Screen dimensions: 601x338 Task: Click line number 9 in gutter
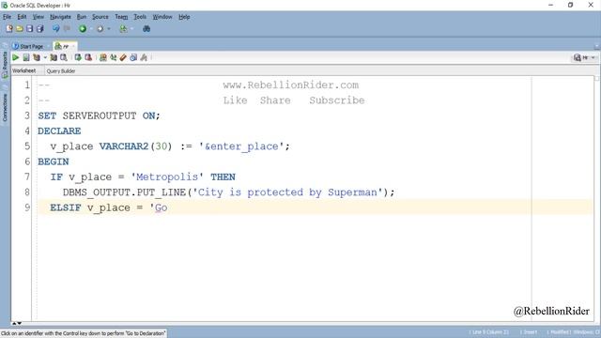coord(27,207)
